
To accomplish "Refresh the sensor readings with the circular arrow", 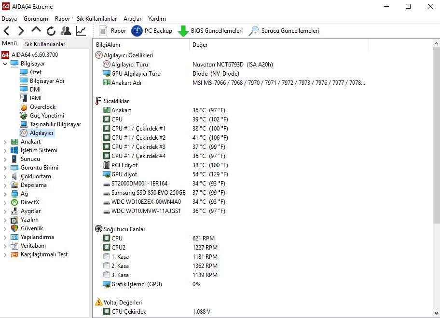I will [51, 31].
